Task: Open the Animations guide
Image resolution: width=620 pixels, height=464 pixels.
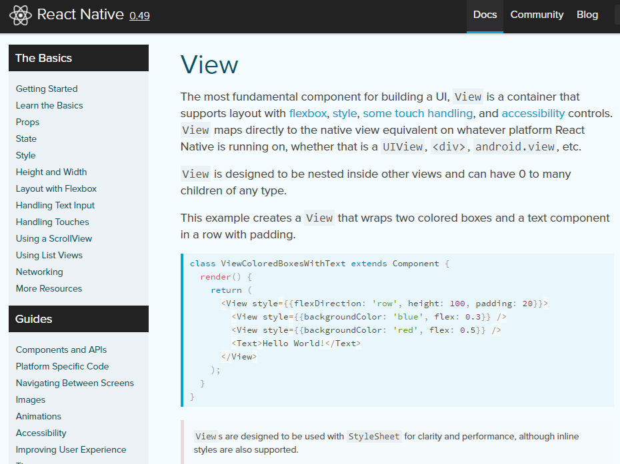Action: coord(39,416)
